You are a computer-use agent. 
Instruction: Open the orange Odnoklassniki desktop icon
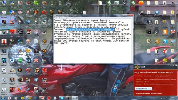coord(165,32)
